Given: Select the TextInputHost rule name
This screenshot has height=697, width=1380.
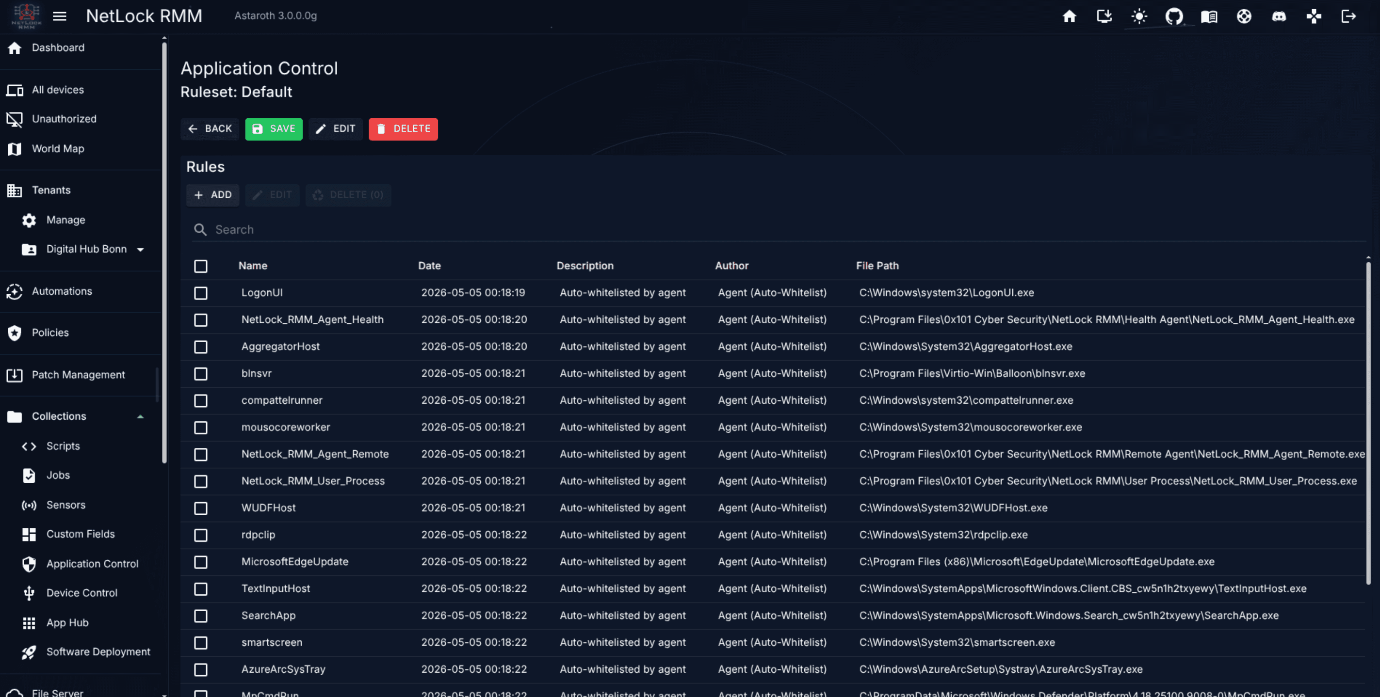Looking at the screenshot, I should (x=276, y=588).
